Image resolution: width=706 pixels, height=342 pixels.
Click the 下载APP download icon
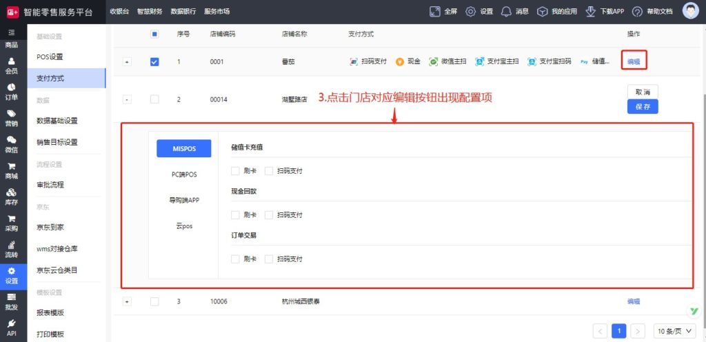coord(591,12)
